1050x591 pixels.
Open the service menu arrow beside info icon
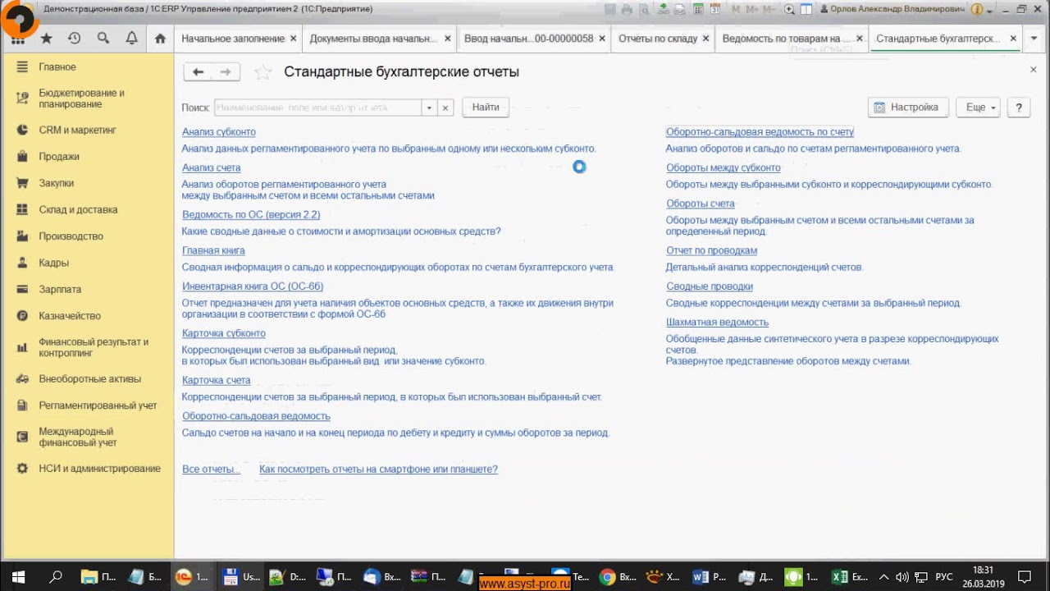[989, 10]
